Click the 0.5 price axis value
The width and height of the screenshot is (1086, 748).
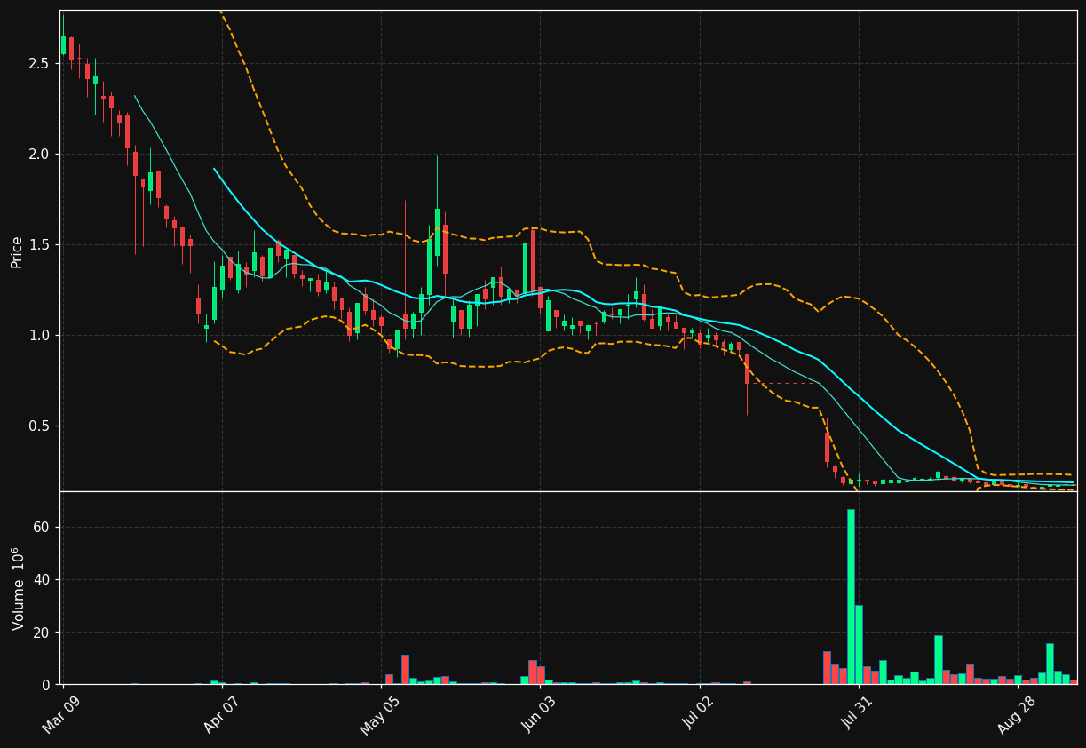click(39, 426)
